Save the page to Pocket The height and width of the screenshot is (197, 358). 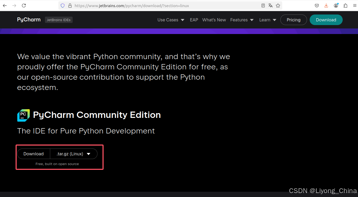point(317,6)
